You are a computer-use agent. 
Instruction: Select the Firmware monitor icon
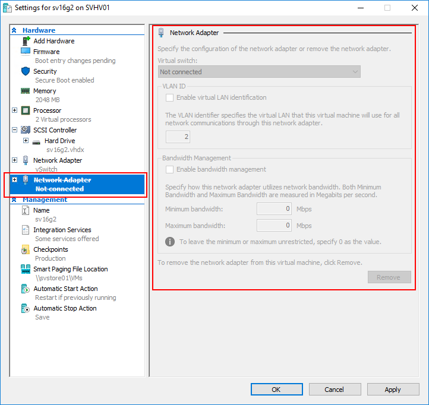coord(26,52)
